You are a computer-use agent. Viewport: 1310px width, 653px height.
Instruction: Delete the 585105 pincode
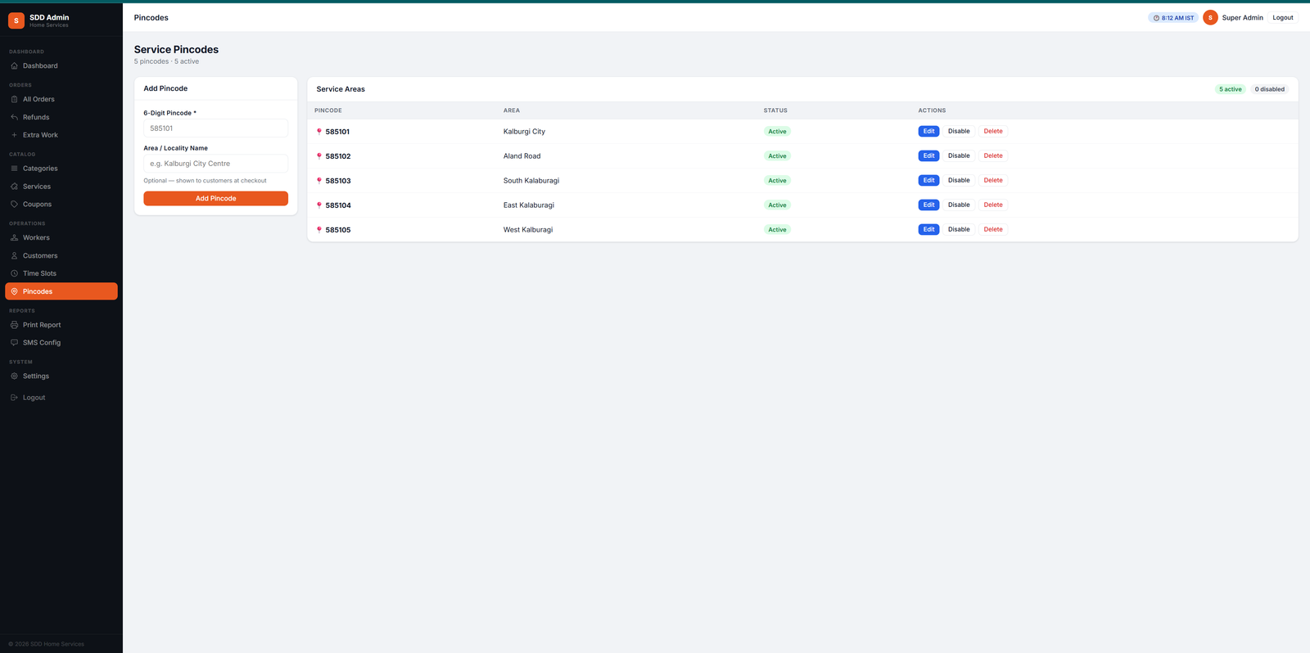pyautogui.click(x=993, y=229)
